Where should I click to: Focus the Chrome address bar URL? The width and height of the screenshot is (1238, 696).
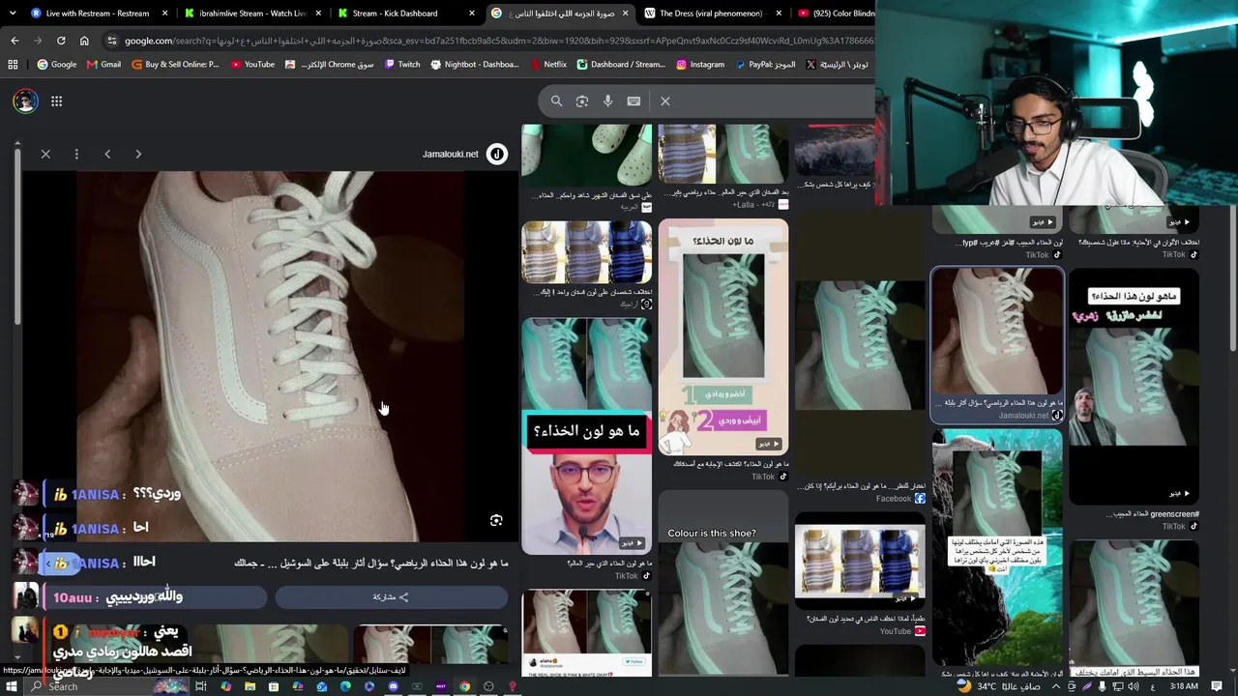[x=498, y=41]
